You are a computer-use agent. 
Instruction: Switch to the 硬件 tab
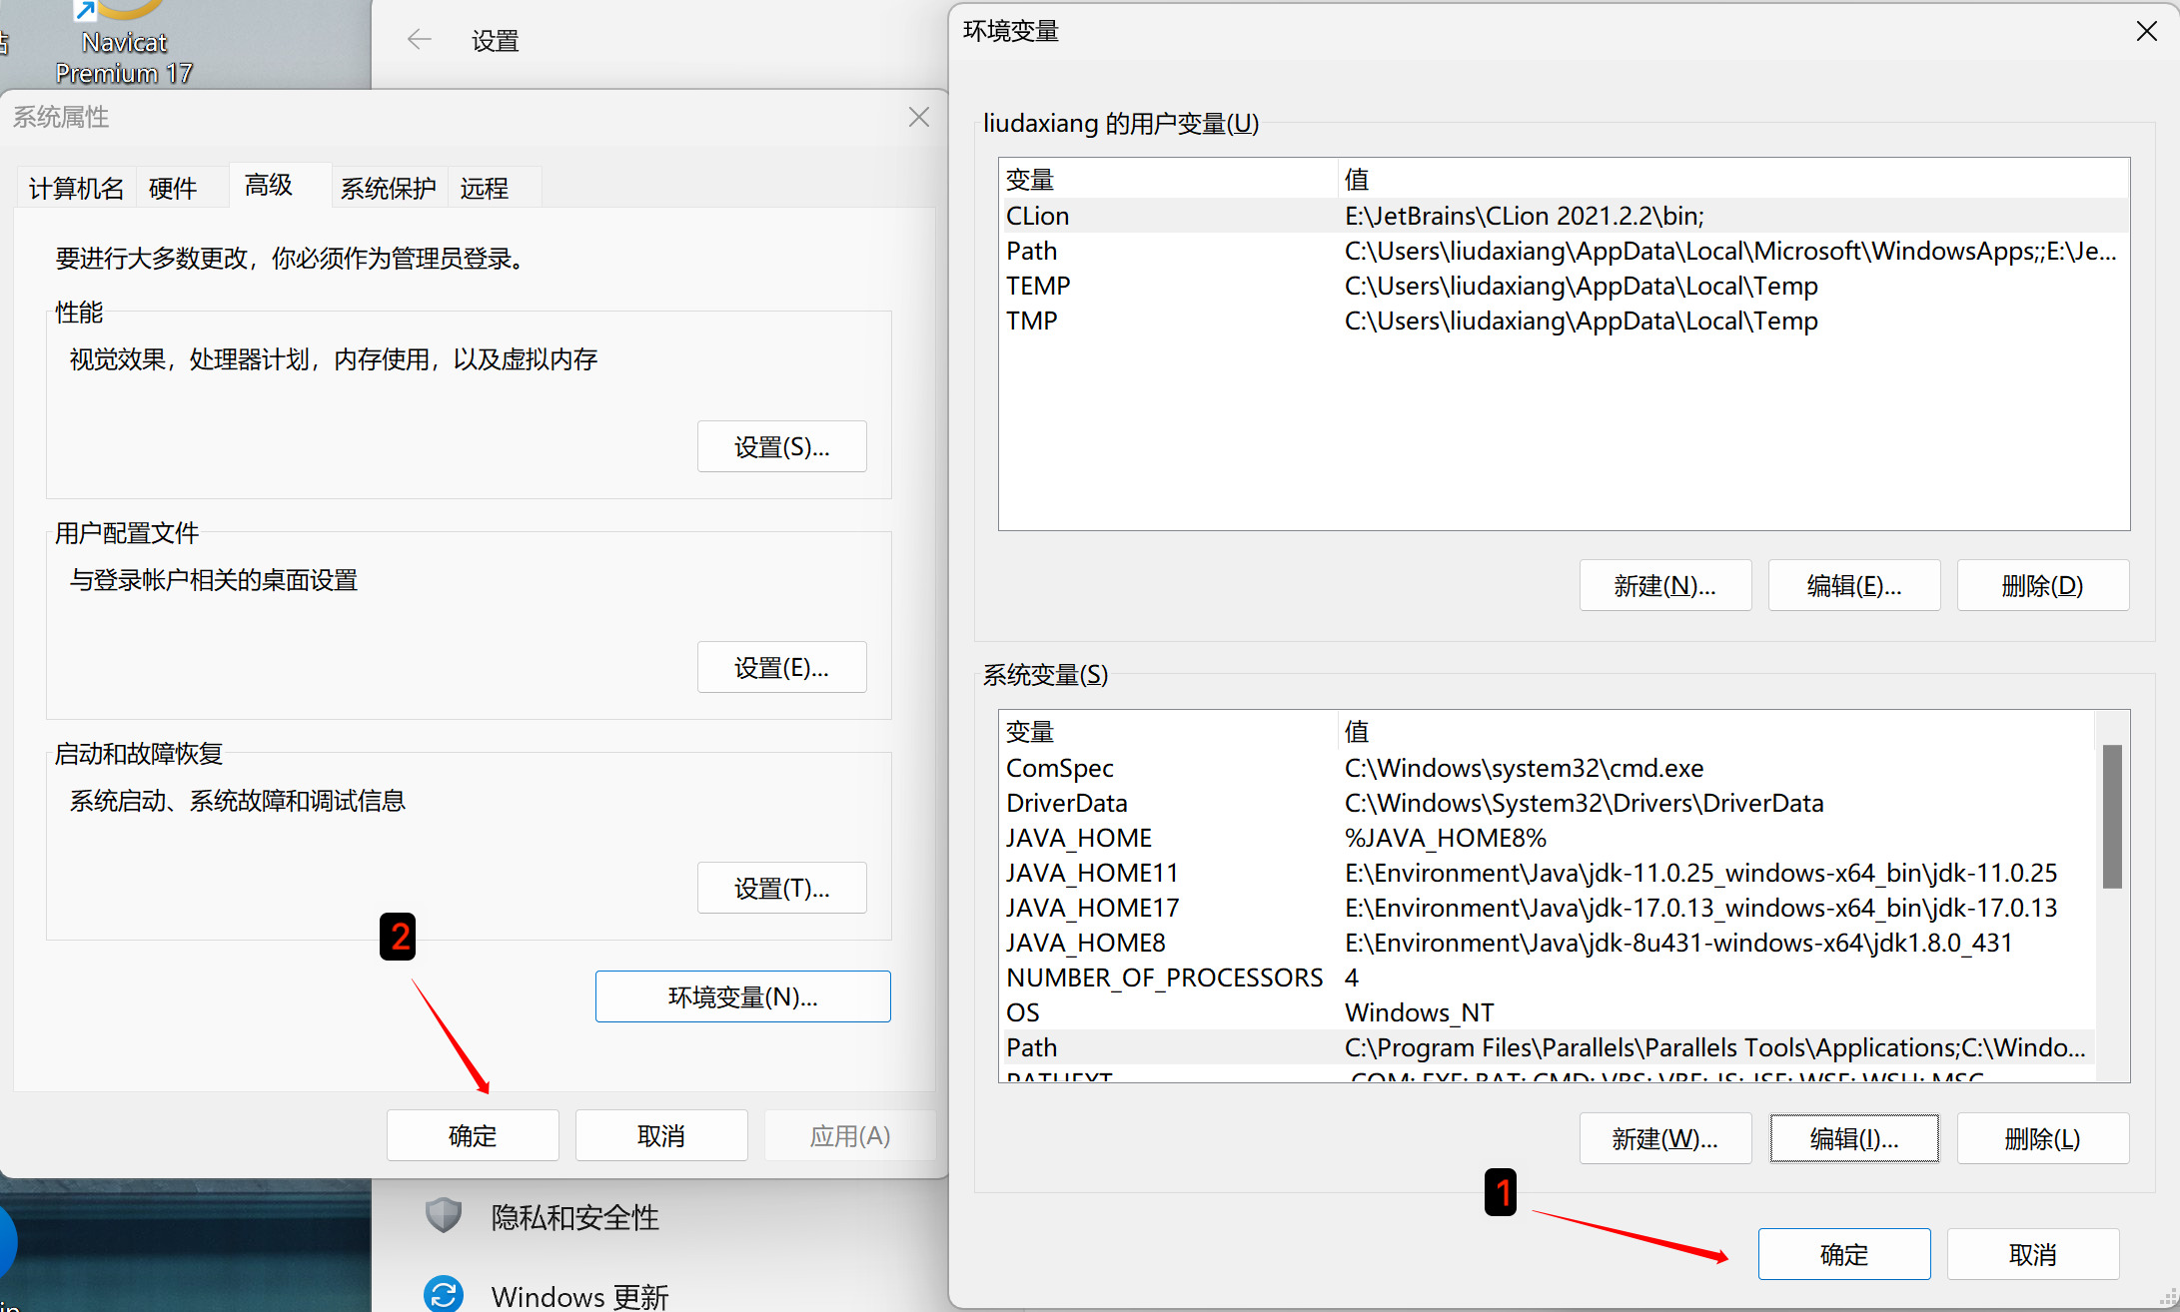[x=173, y=188]
